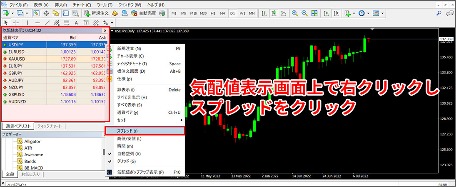Toggle chart auto scroll icon

327,13
